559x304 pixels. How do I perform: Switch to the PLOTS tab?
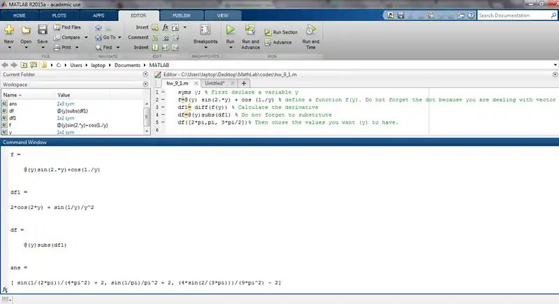pos(59,14)
